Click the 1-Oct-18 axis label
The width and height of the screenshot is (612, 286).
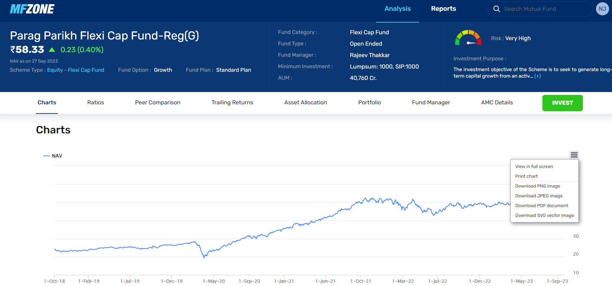pyautogui.click(x=55, y=281)
